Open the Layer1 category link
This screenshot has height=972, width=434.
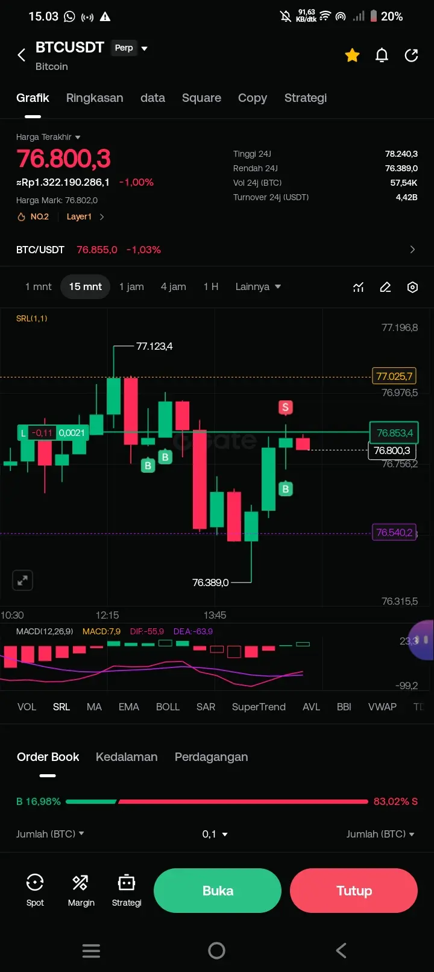[85, 216]
